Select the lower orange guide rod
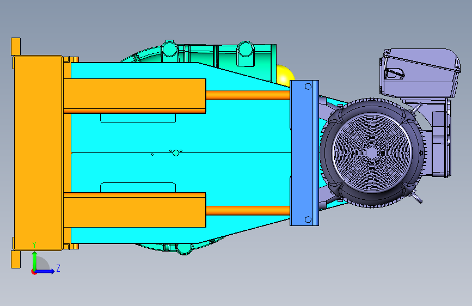 248,211
